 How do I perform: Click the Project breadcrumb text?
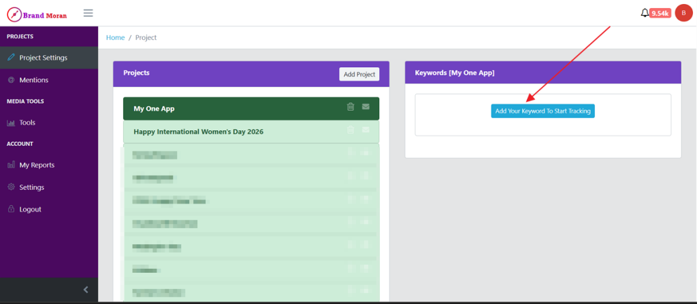point(146,38)
